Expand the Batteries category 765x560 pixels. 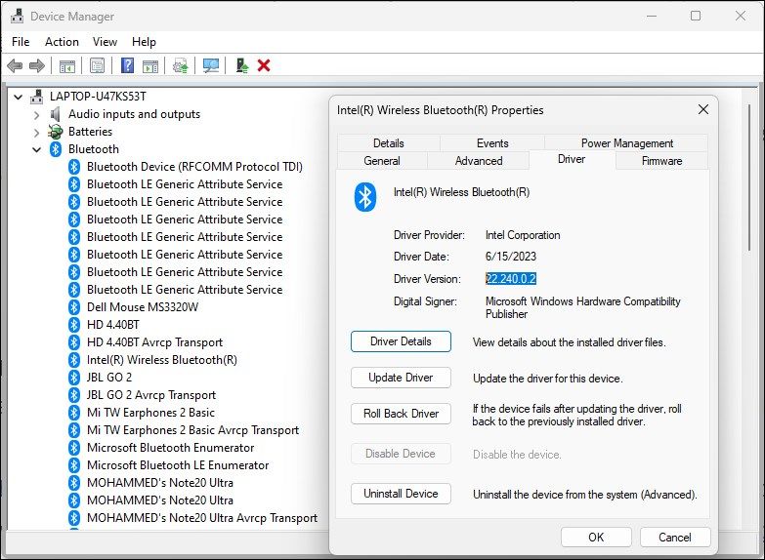click(37, 132)
